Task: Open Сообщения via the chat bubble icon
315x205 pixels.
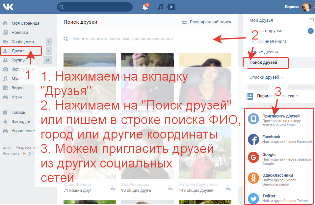Action: click(x=5, y=41)
